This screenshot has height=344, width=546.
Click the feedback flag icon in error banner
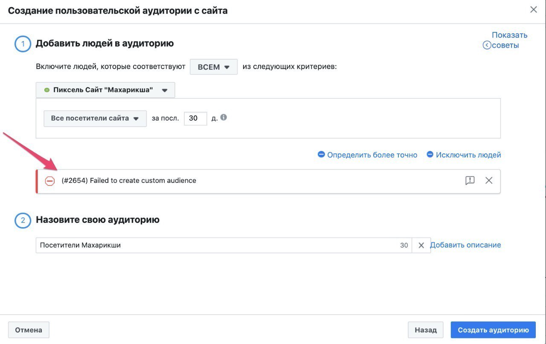(x=470, y=181)
